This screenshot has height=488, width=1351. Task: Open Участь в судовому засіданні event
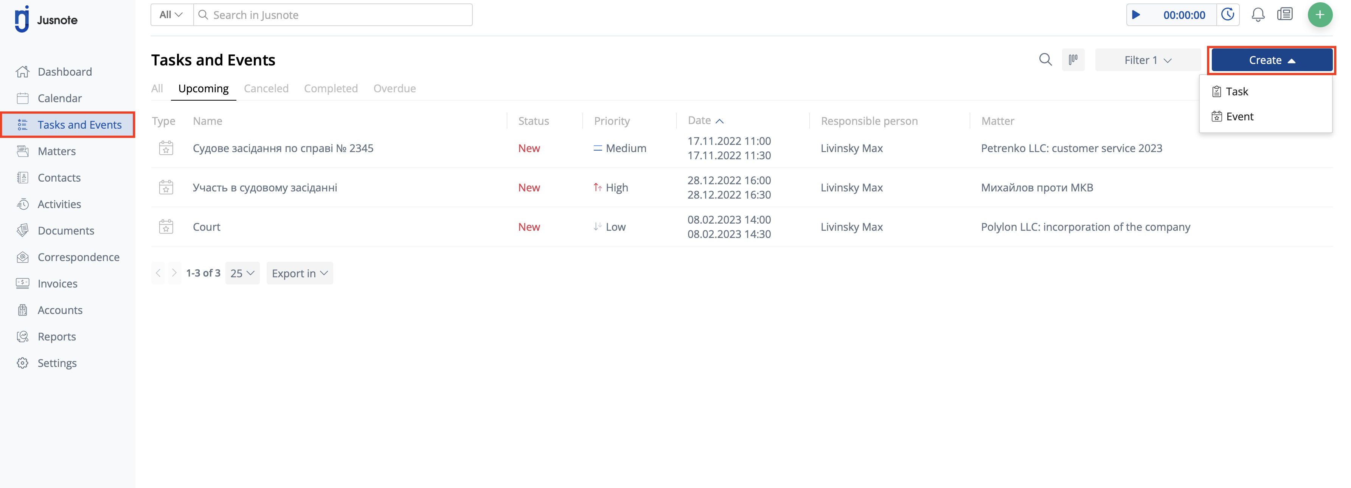[x=265, y=187]
